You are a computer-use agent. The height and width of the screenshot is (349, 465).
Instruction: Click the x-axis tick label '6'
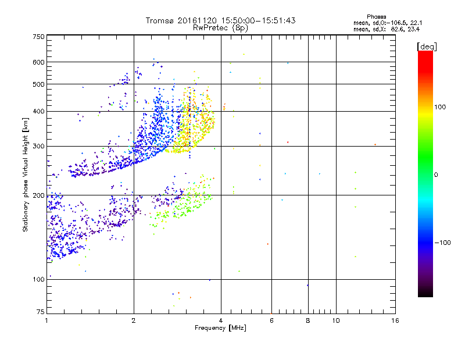(x=271, y=320)
